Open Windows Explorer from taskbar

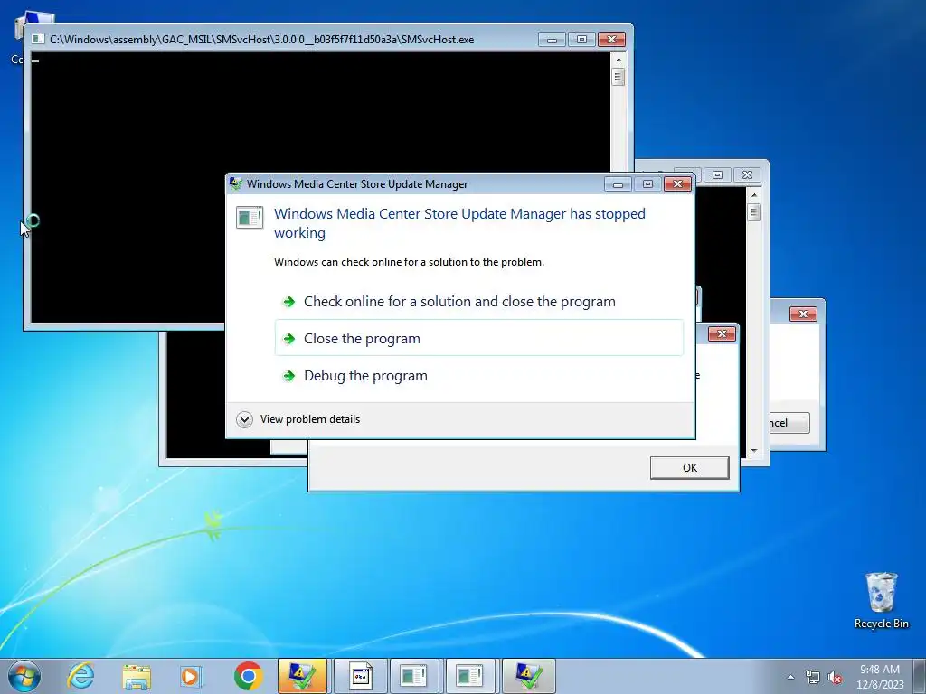[x=137, y=676]
